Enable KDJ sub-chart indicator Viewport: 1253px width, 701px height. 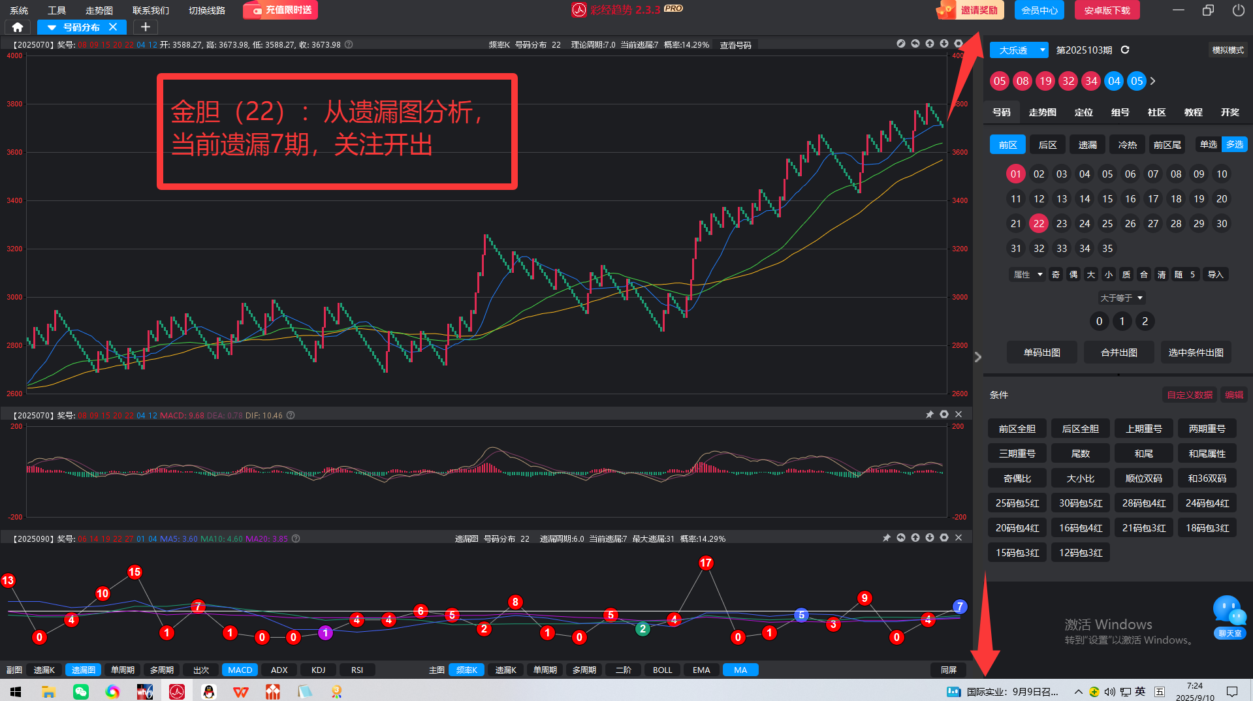coord(318,670)
